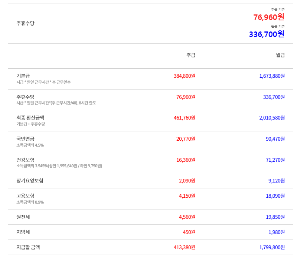Click the 주급 column header
The height and width of the screenshot is (258, 297).
[191, 55]
